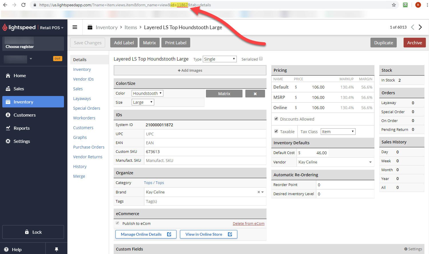Click the browser address bar URL
Image resolution: width=429 pixels, height=254 pixels.
(x=125, y=5)
